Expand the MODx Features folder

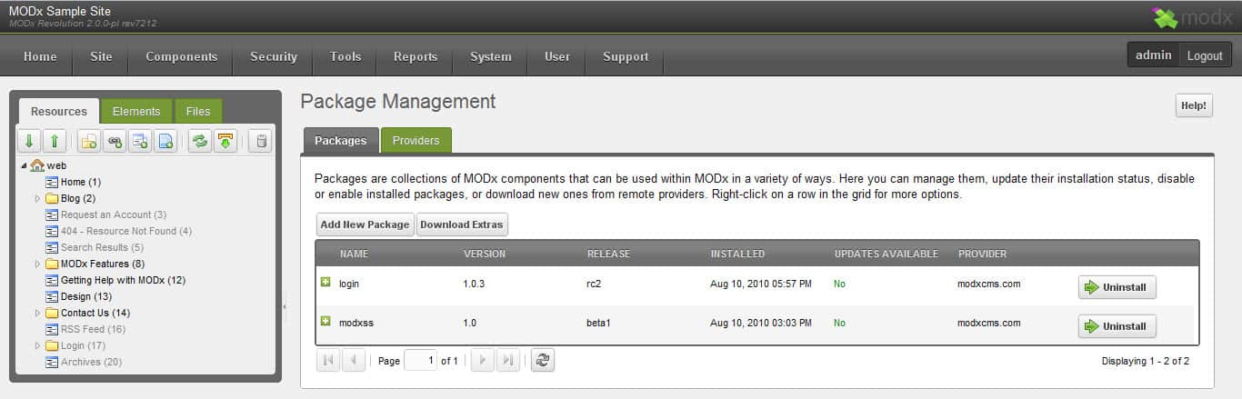click(38, 264)
